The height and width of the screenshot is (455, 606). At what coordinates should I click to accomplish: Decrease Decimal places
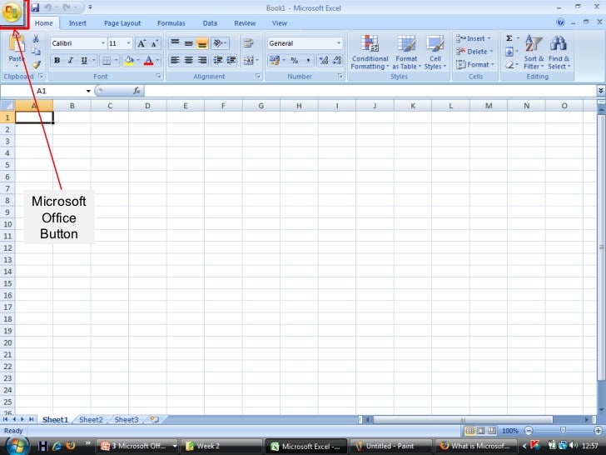click(337, 60)
